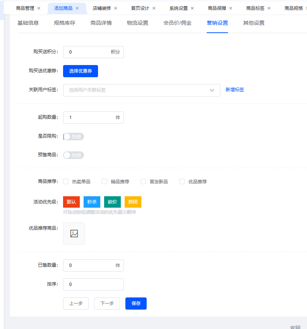Close the 系统设置 tab
This screenshot has width=307, height=329.
tap(192, 8)
